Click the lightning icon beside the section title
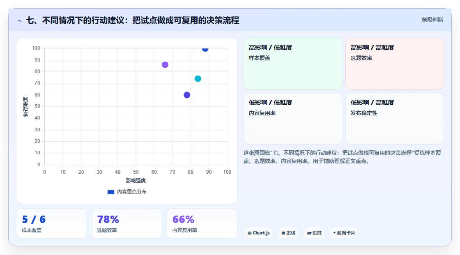 pos(20,21)
